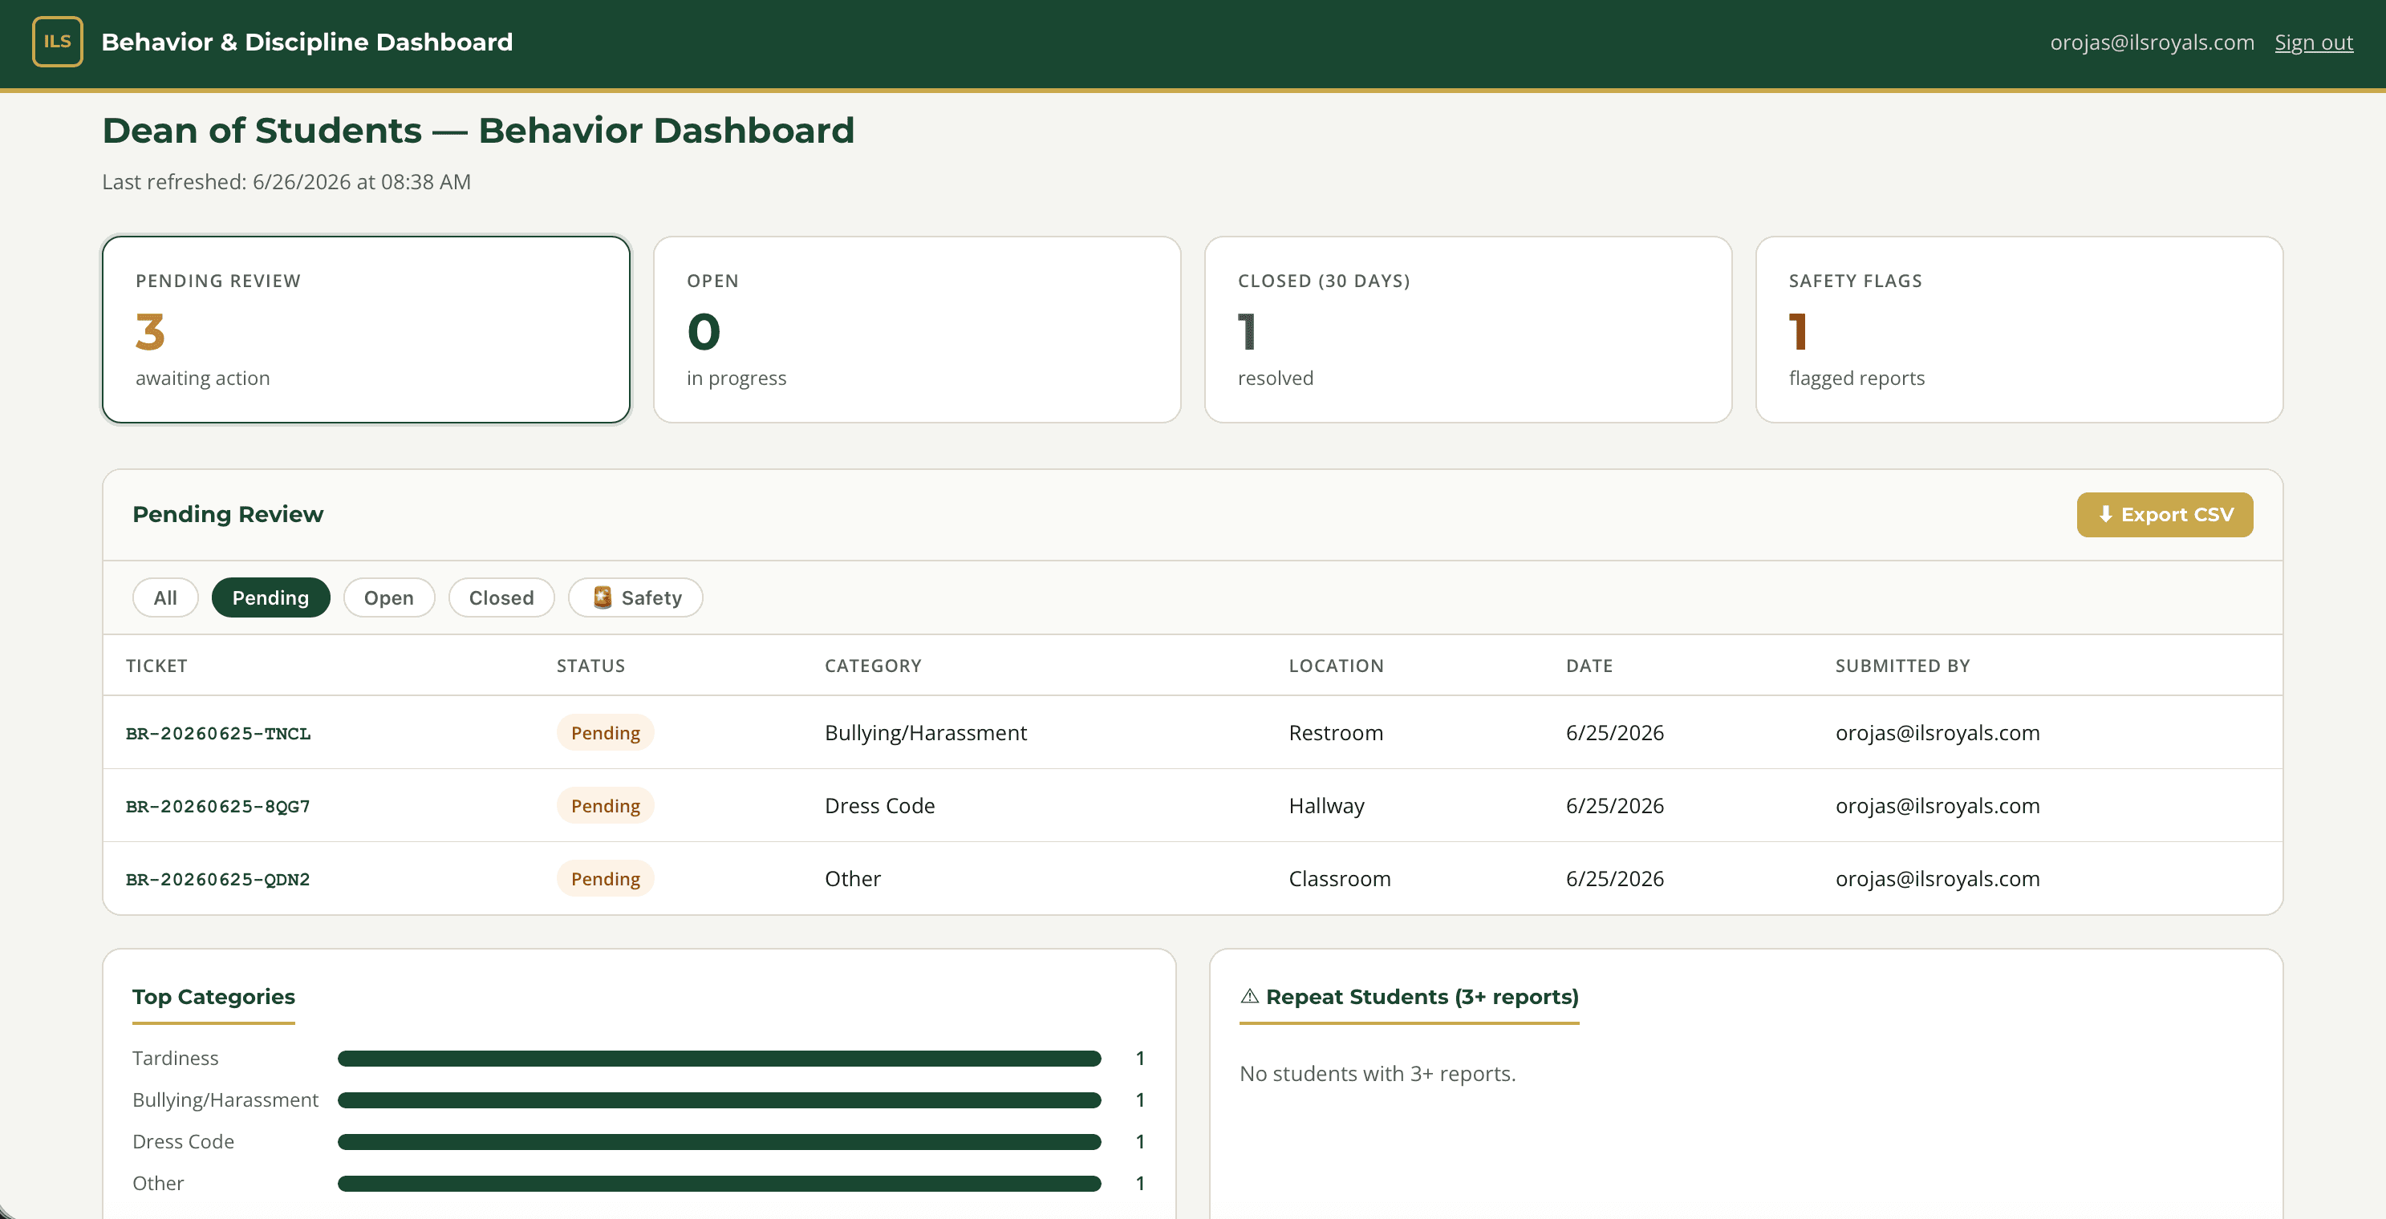Image resolution: width=2386 pixels, height=1219 pixels.
Task: Click the CATEGORY column header
Action: point(874,666)
